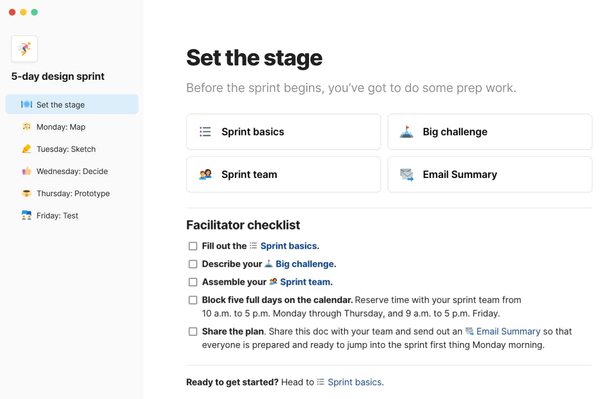This screenshot has width=607, height=399.
Task: Open the Sprint basics card
Action: tap(283, 132)
